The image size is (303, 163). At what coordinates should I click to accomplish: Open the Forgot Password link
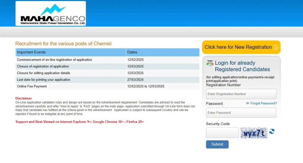click(264, 103)
